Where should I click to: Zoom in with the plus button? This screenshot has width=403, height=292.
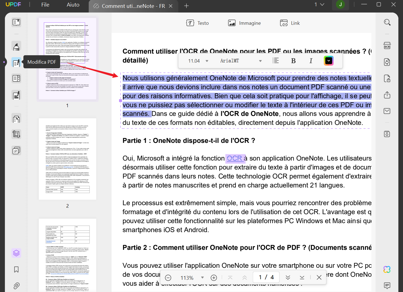[x=214, y=278]
